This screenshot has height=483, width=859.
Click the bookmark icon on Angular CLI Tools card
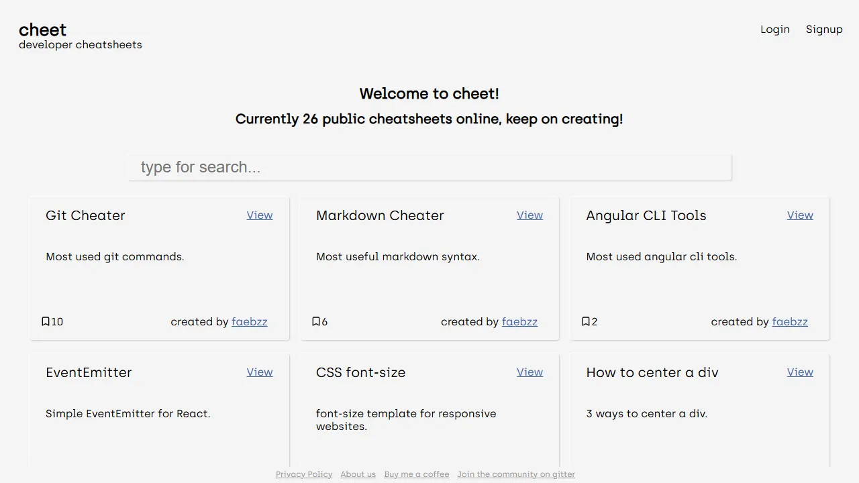[585, 321]
